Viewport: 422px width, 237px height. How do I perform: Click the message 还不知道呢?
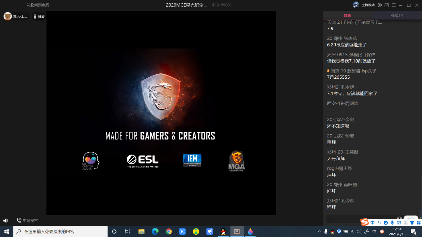tap(338, 126)
